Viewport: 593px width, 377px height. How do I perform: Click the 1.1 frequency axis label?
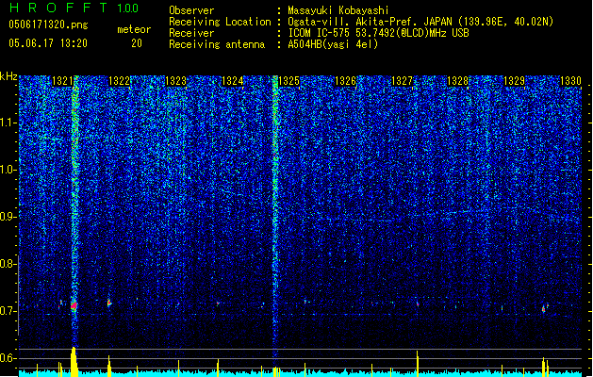tap(8, 123)
